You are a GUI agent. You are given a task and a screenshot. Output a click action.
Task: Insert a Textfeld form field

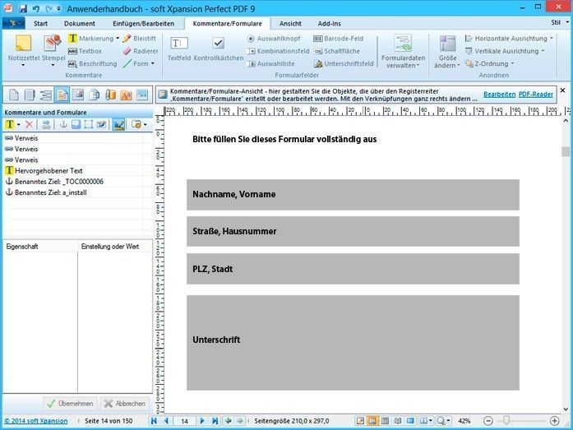pyautogui.click(x=179, y=48)
